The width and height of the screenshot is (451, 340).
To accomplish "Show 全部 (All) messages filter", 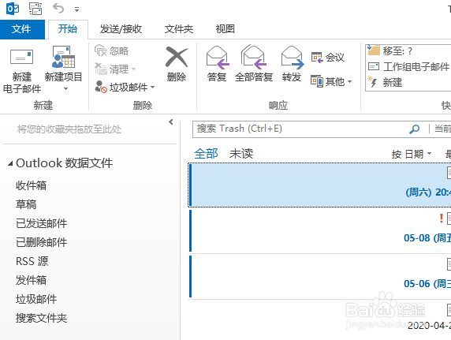I will [206, 154].
